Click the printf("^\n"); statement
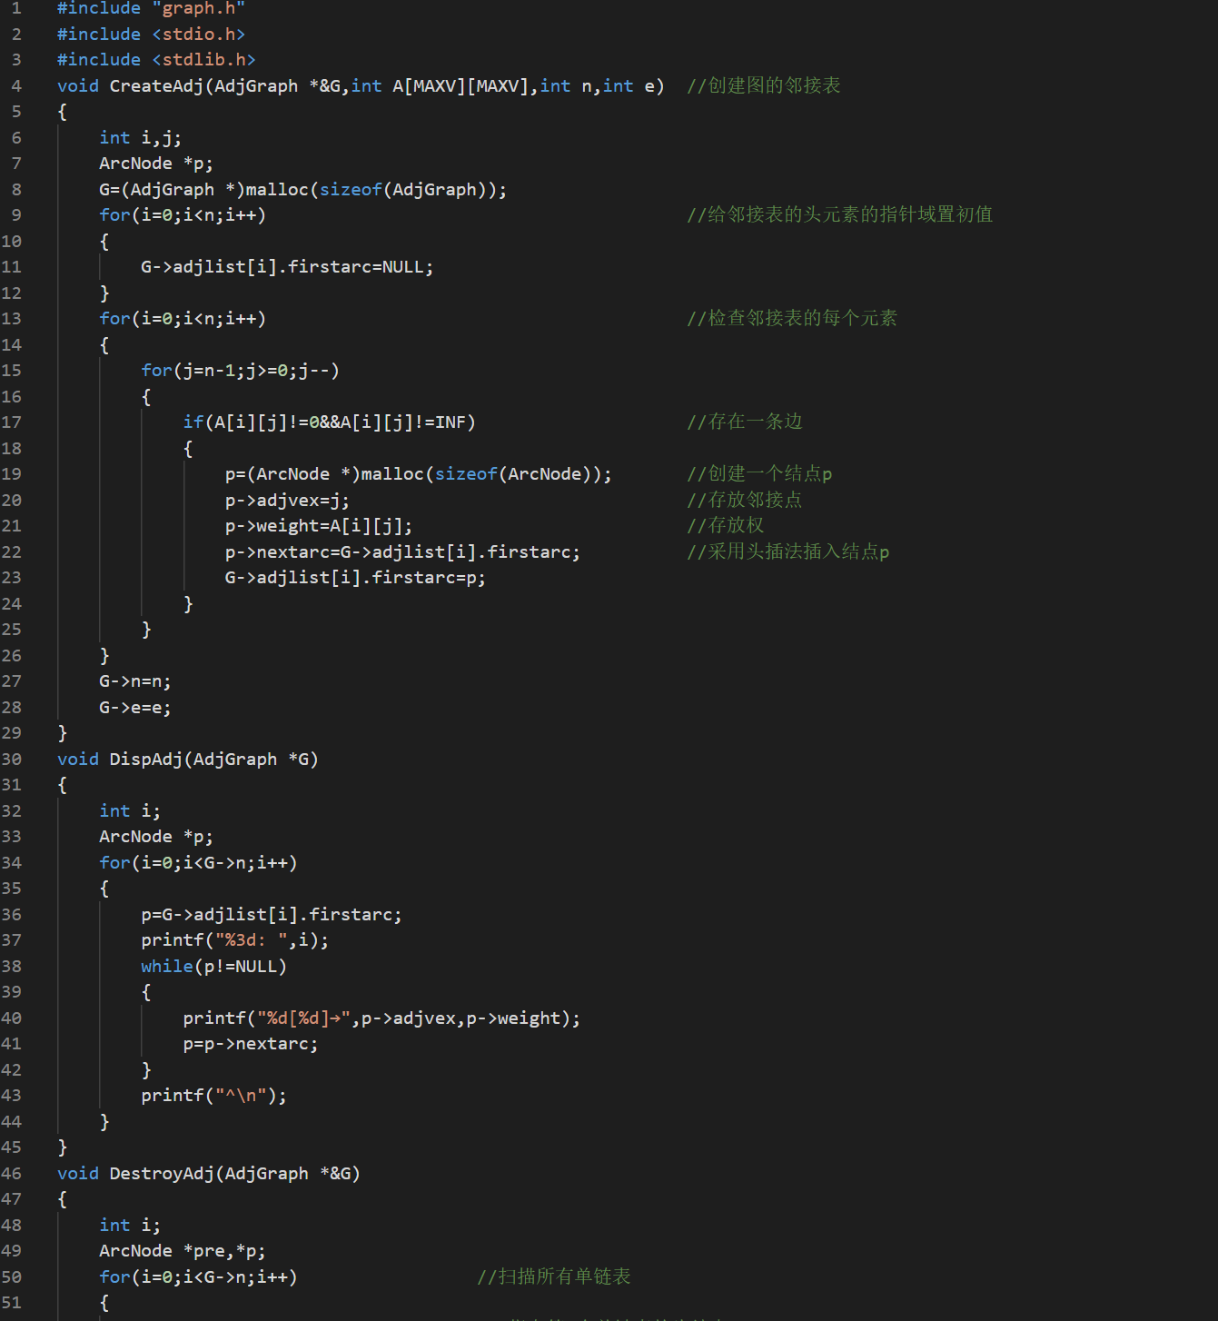Image resolution: width=1218 pixels, height=1321 pixels. tap(213, 1095)
